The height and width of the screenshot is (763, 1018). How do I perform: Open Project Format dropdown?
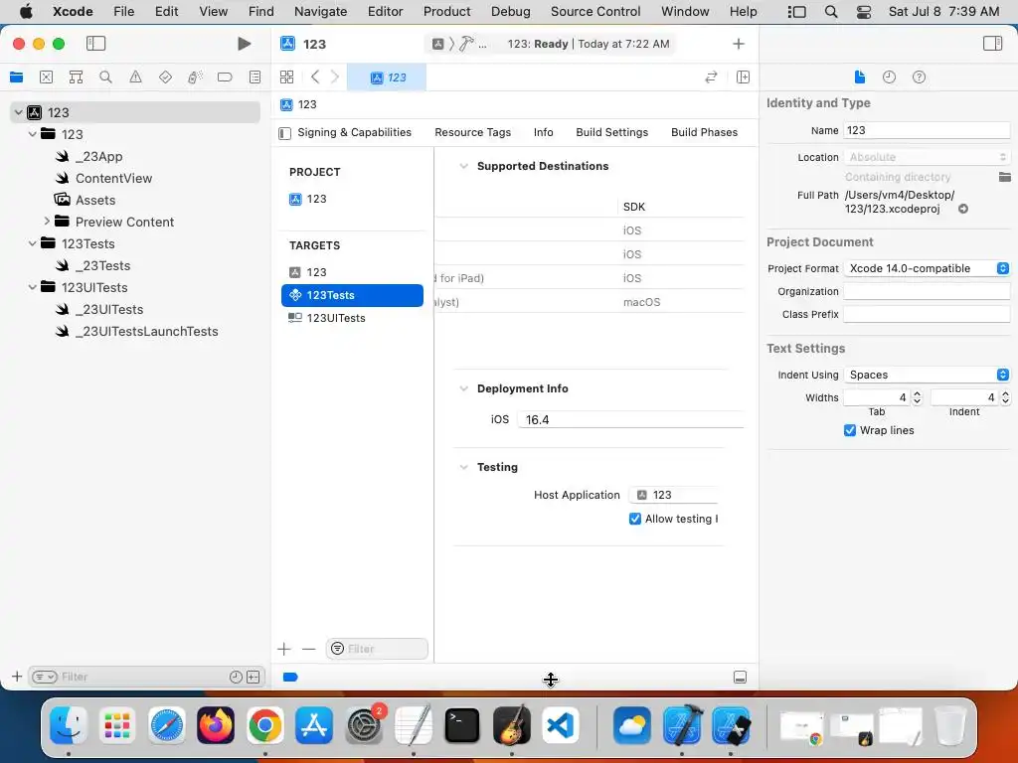click(927, 268)
